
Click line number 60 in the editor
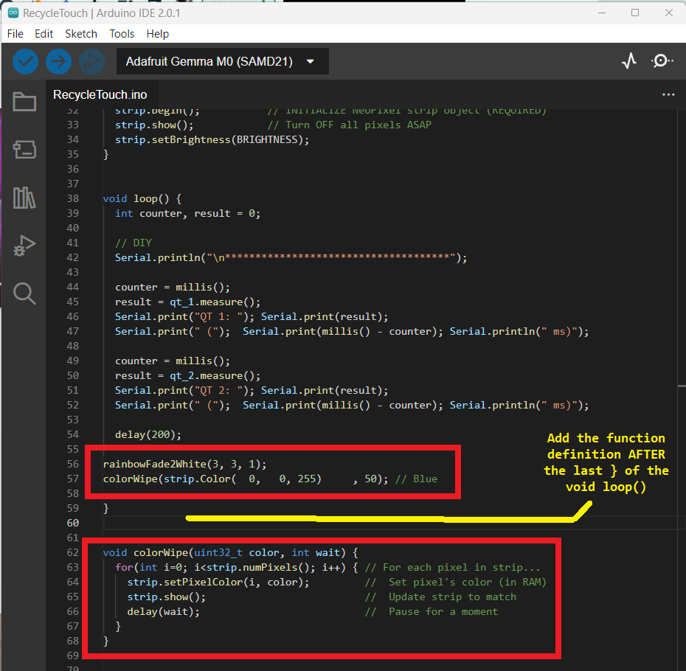[x=72, y=523]
